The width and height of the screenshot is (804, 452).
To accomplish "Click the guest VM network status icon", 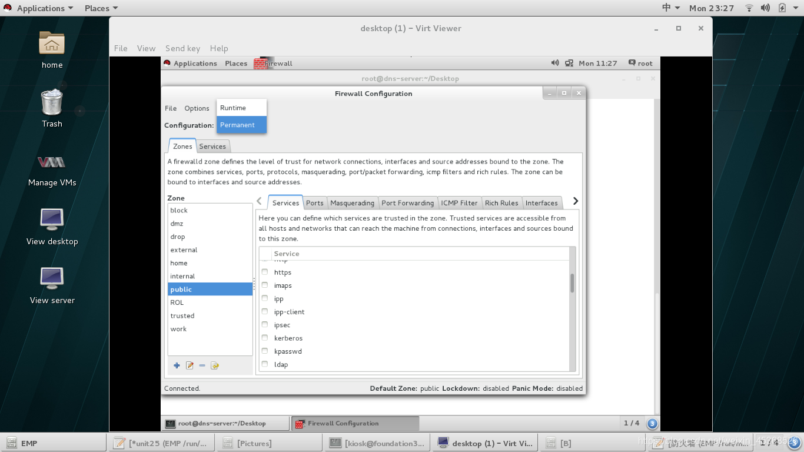I will coord(569,63).
